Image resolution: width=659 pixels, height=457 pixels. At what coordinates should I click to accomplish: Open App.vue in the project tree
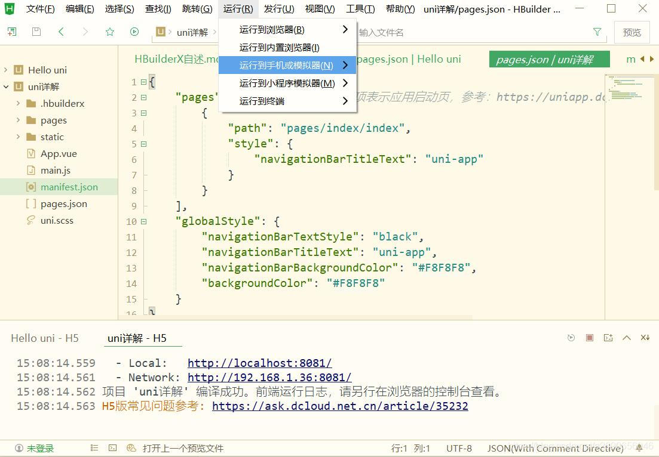(59, 153)
